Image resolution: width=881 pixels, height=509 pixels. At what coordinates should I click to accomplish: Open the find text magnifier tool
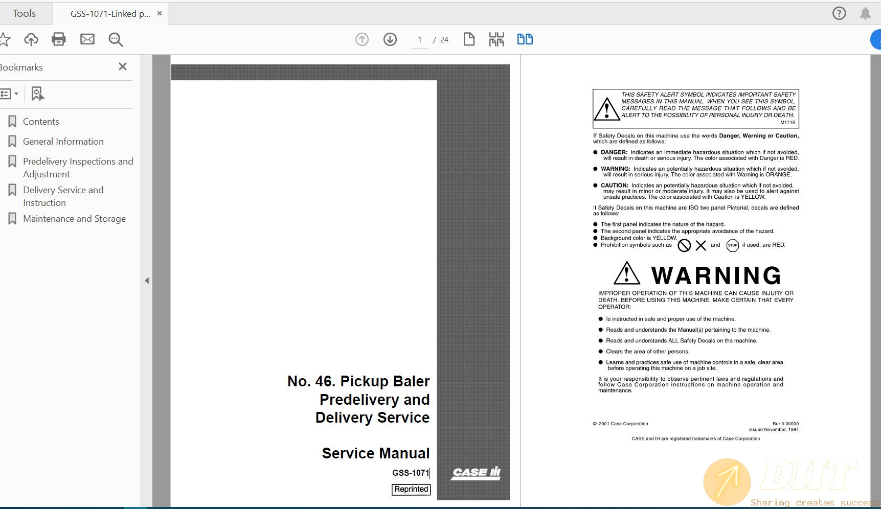pyautogui.click(x=116, y=39)
